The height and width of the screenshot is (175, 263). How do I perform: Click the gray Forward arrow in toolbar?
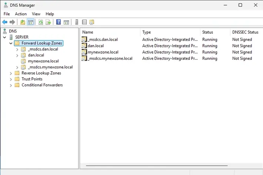click(x=12, y=22)
